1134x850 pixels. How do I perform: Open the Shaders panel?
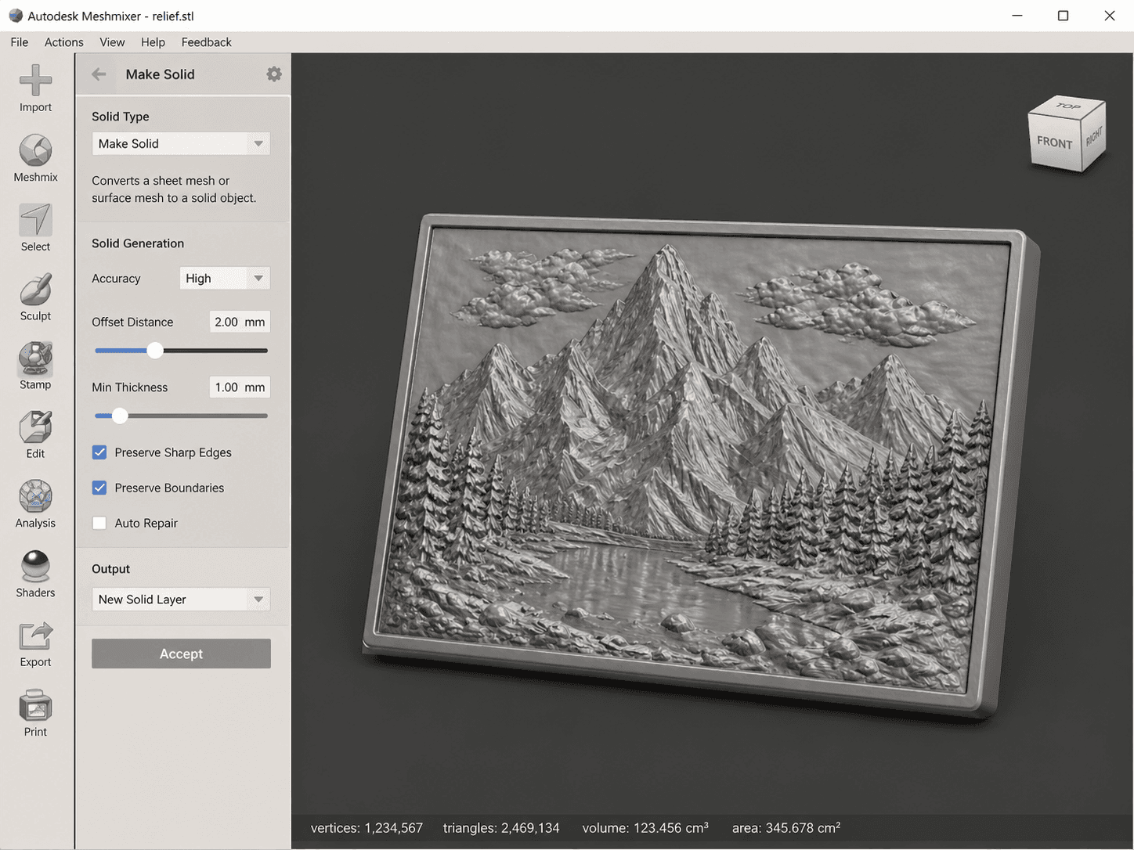pos(34,567)
